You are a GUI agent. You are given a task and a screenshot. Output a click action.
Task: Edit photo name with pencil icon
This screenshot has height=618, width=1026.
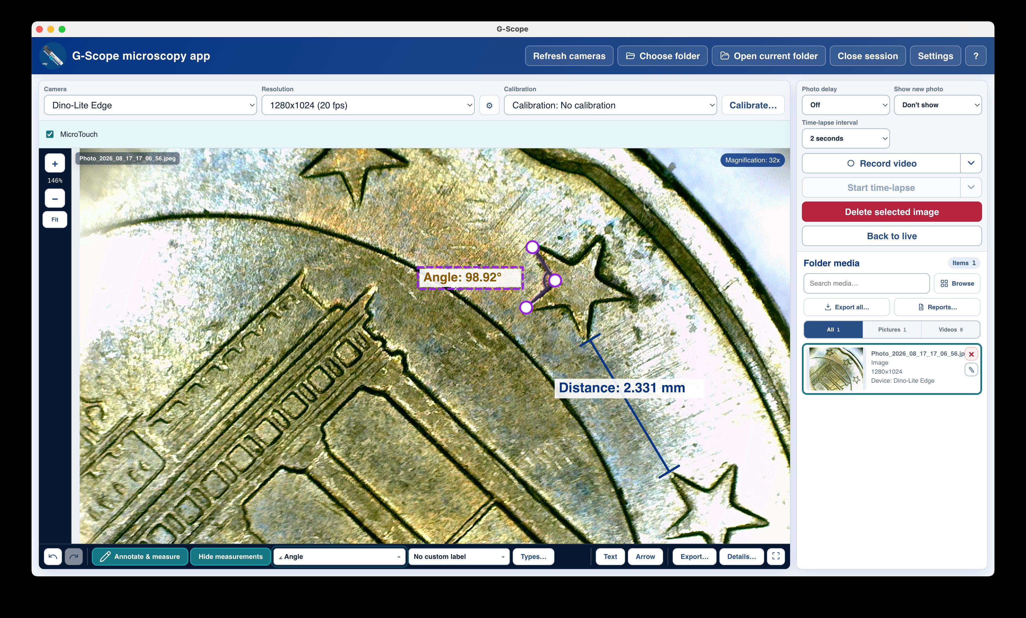coord(971,370)
